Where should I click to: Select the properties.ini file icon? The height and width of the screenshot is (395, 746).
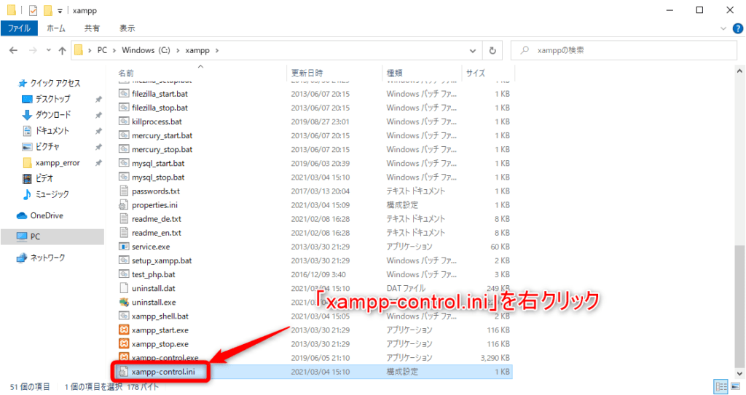tap(124, 205)
